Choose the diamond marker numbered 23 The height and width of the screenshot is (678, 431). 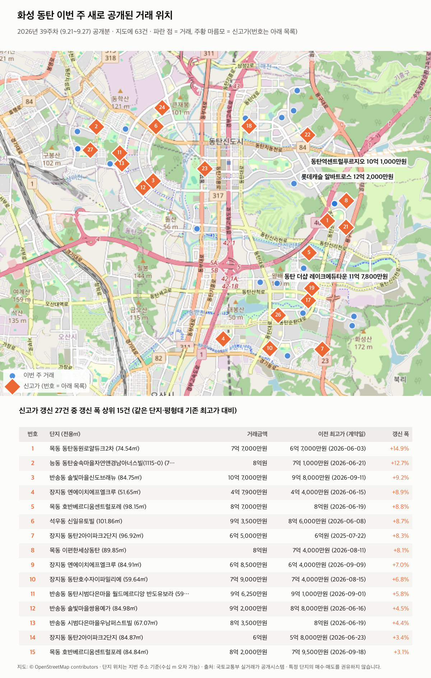[205, 168]
